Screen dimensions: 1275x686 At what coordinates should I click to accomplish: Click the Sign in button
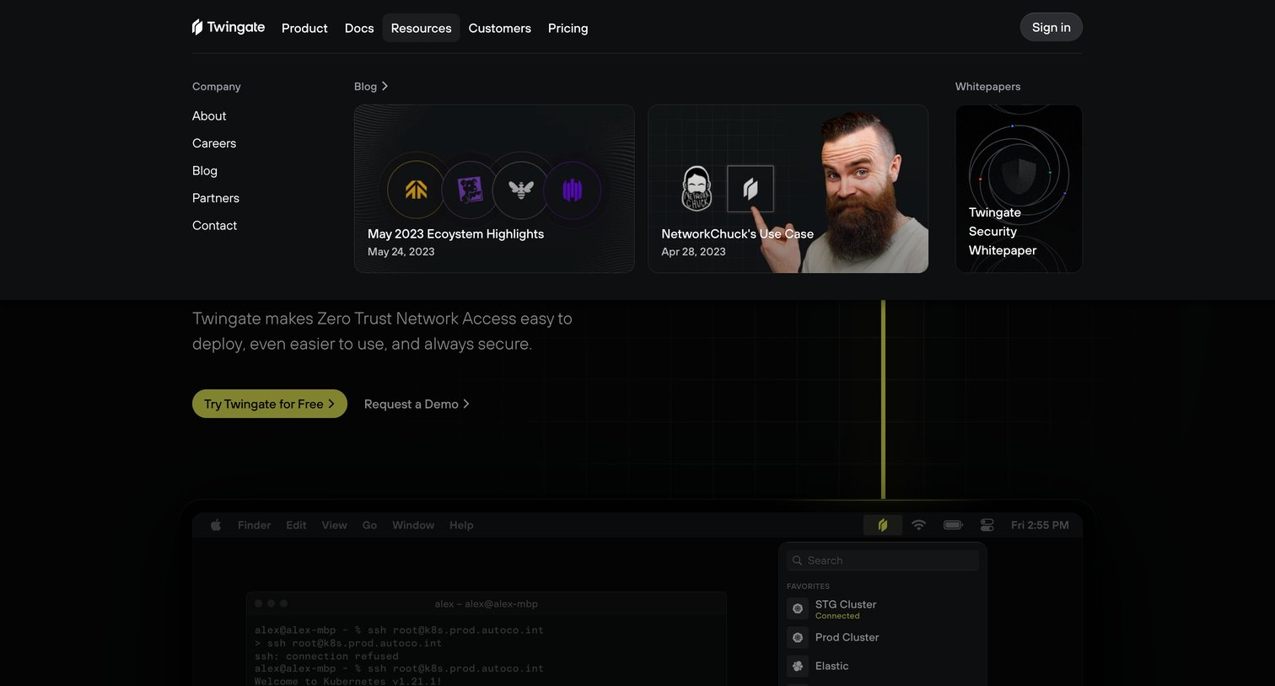click(1052, 27)
